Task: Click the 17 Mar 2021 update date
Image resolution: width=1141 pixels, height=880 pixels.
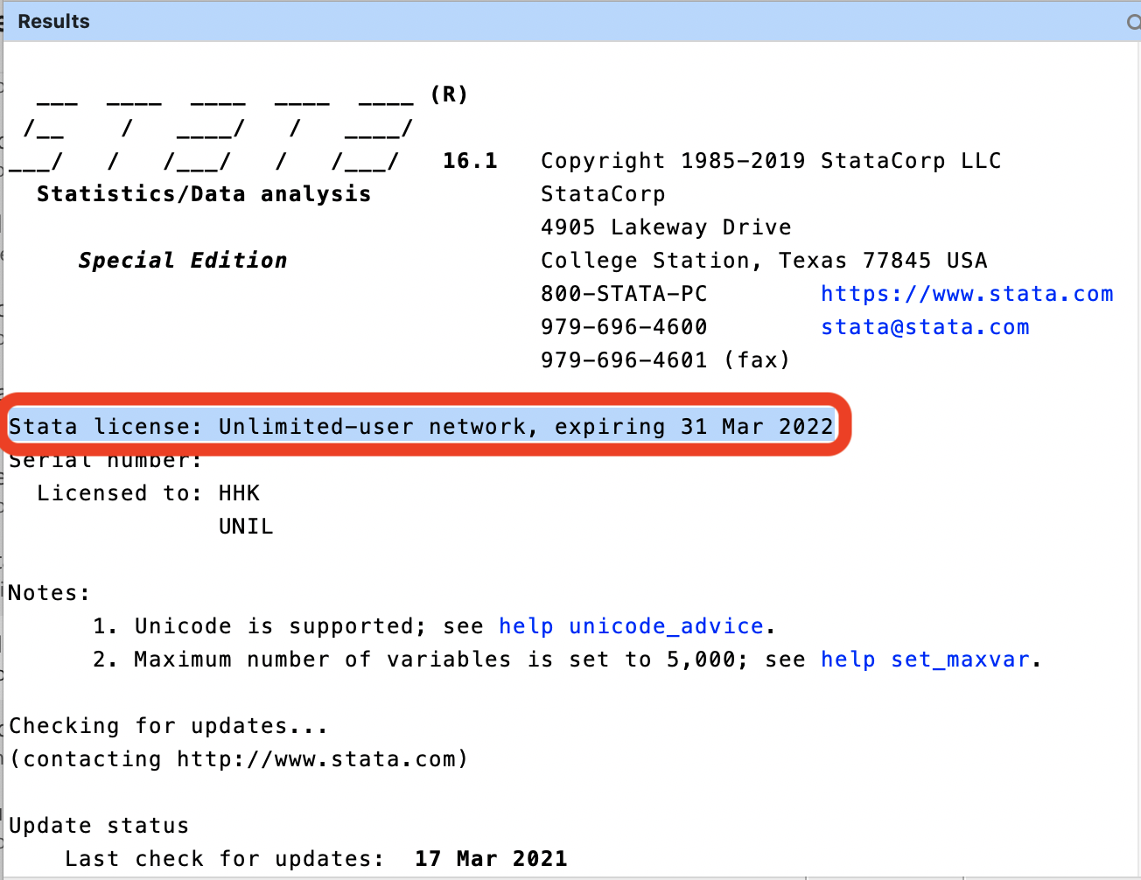Action: click(x=491, y=859)
